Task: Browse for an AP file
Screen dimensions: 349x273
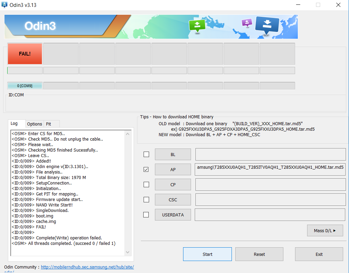Action: (173, 170)
